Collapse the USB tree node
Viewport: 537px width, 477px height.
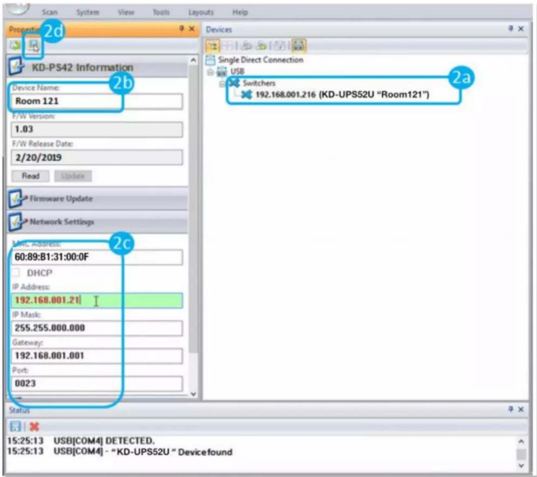tap(210, 72)
